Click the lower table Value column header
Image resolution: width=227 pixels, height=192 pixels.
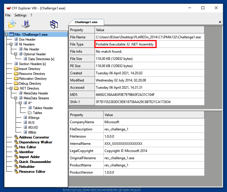point(154,115)
